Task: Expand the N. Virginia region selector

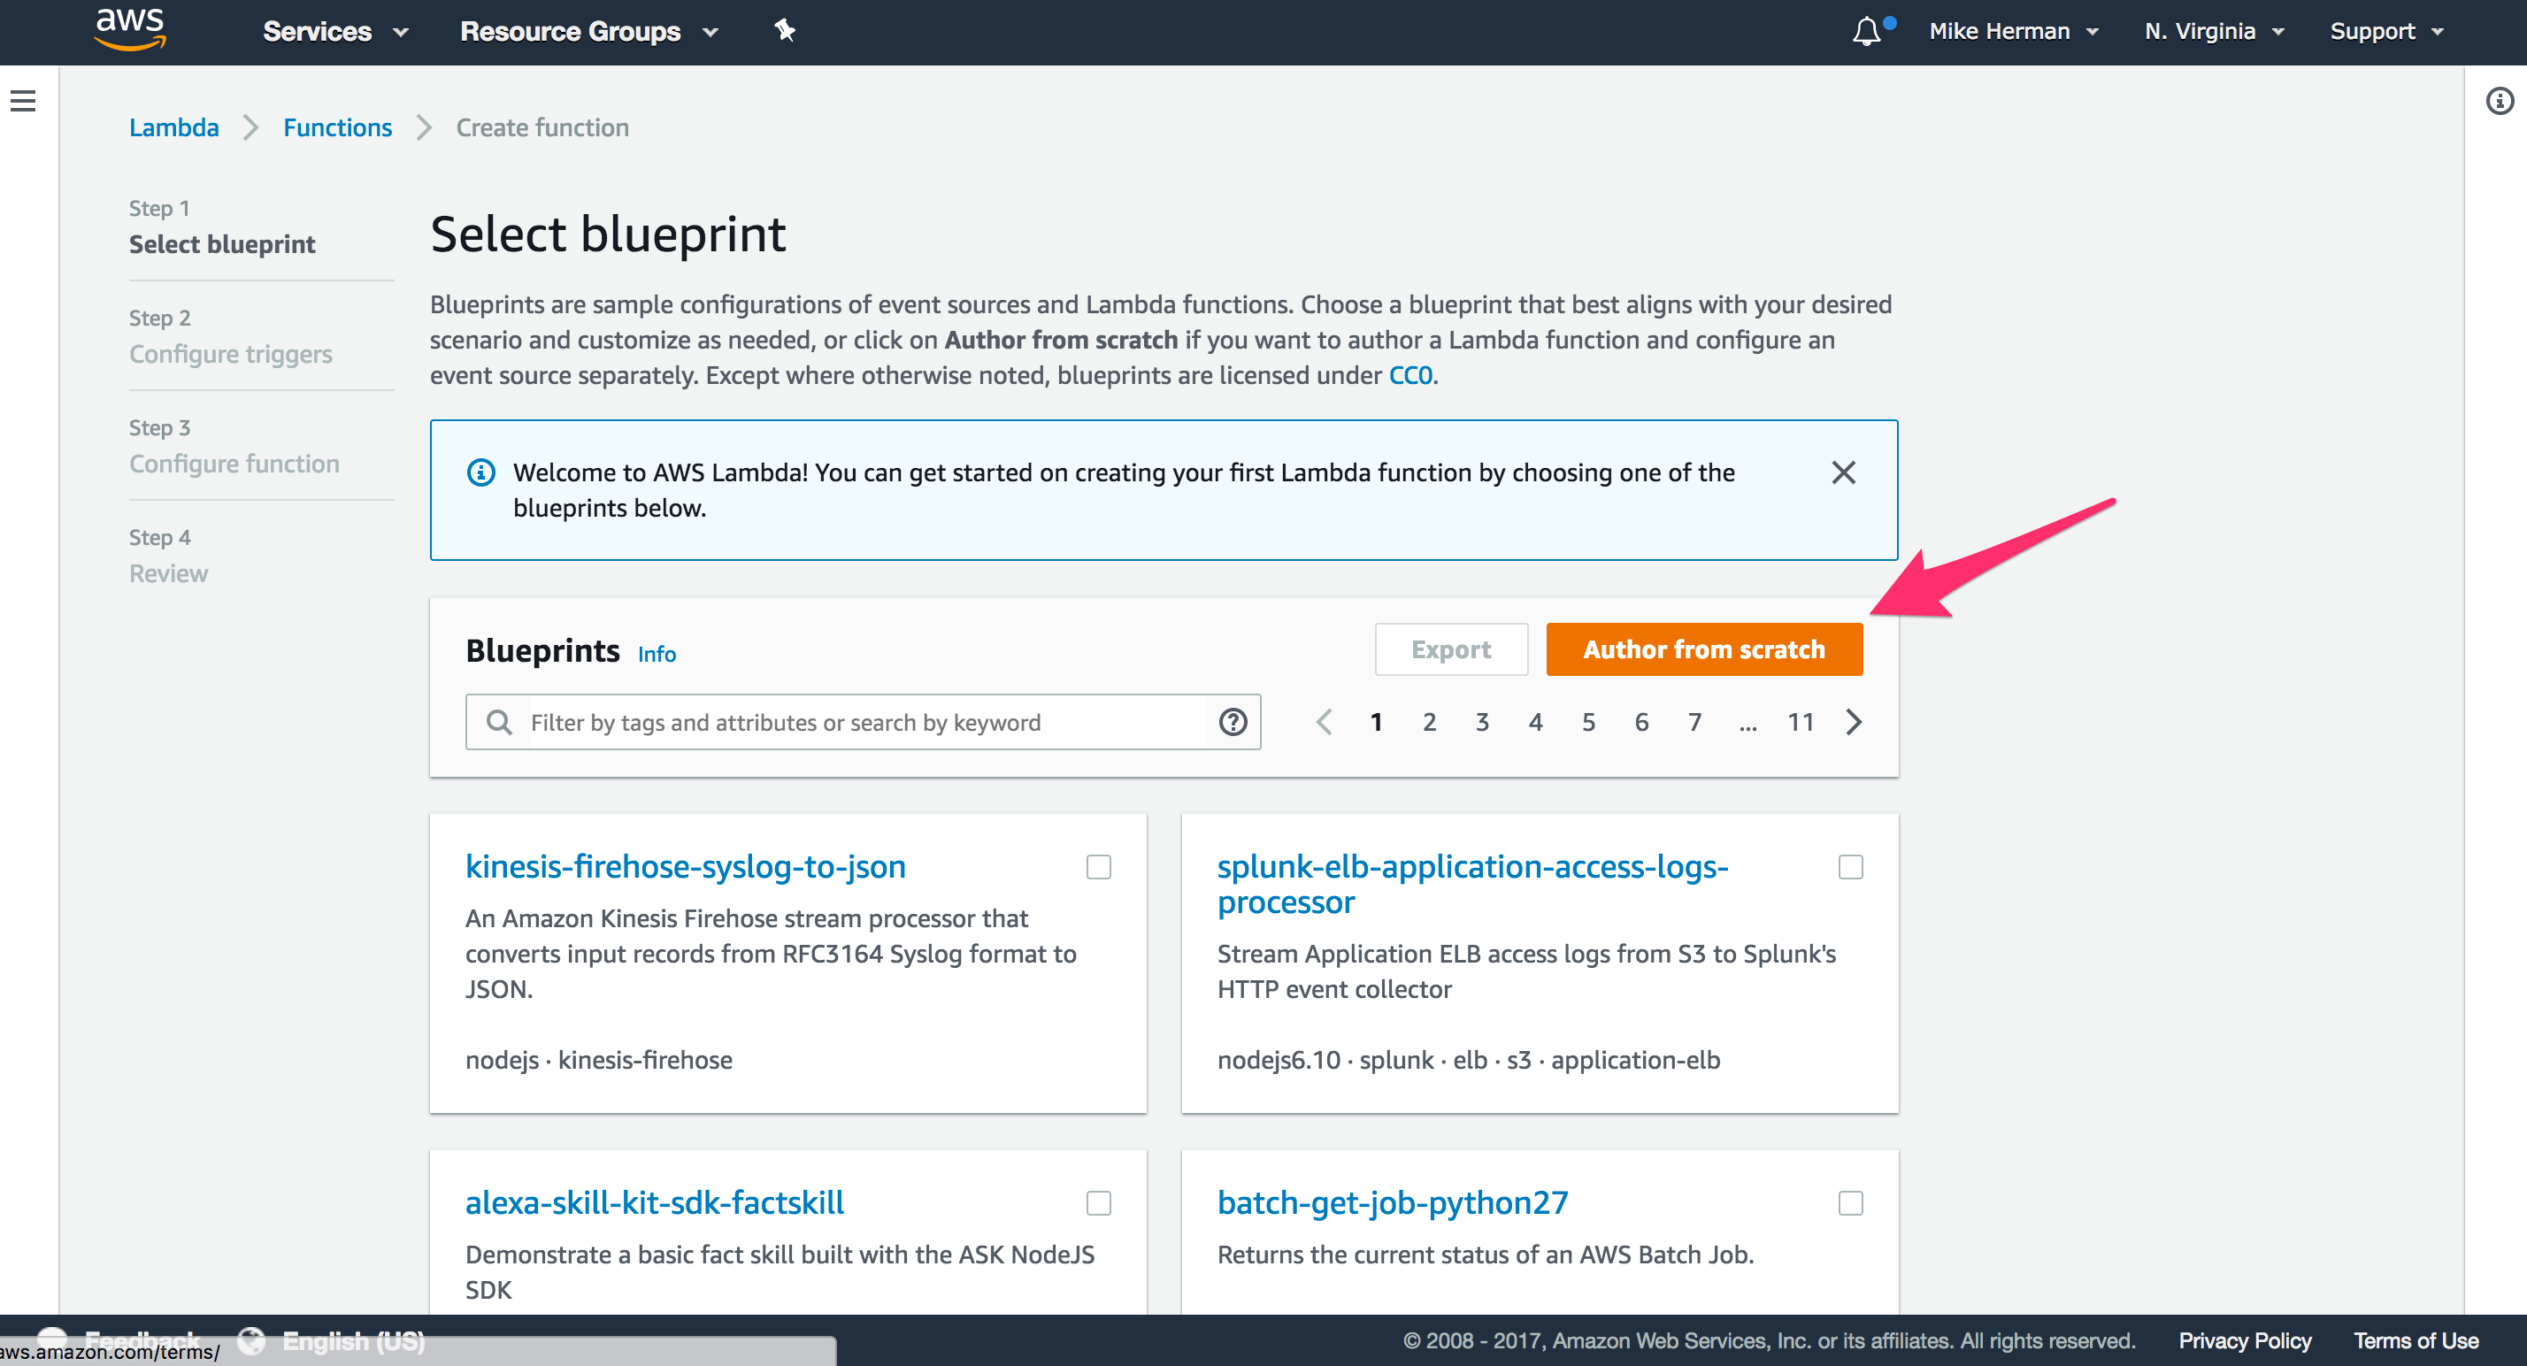Action: pyautogui.click(x=2213, y=31)
